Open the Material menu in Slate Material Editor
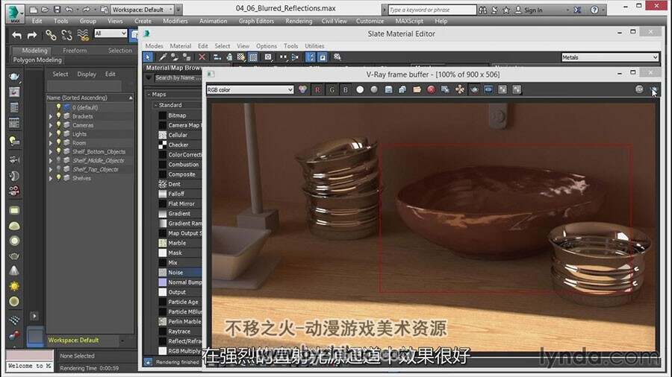 tap(181, 45)
